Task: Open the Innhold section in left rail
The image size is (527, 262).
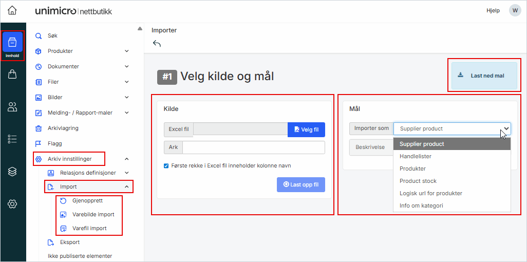Action: click(x=12, y=45)
